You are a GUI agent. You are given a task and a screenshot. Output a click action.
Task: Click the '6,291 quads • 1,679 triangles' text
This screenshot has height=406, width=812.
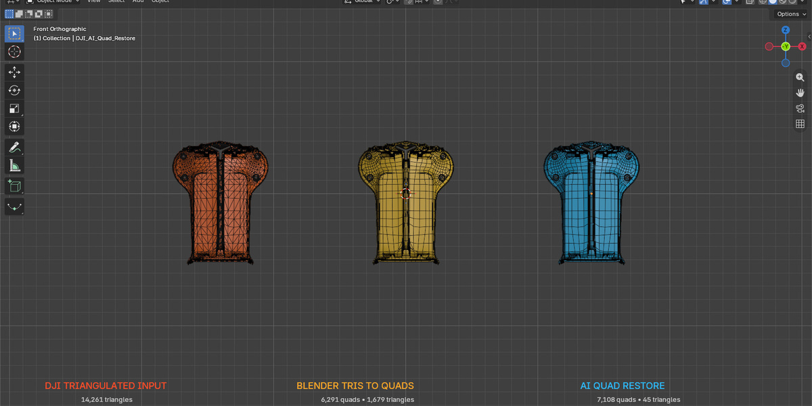[x=367, y=399]
